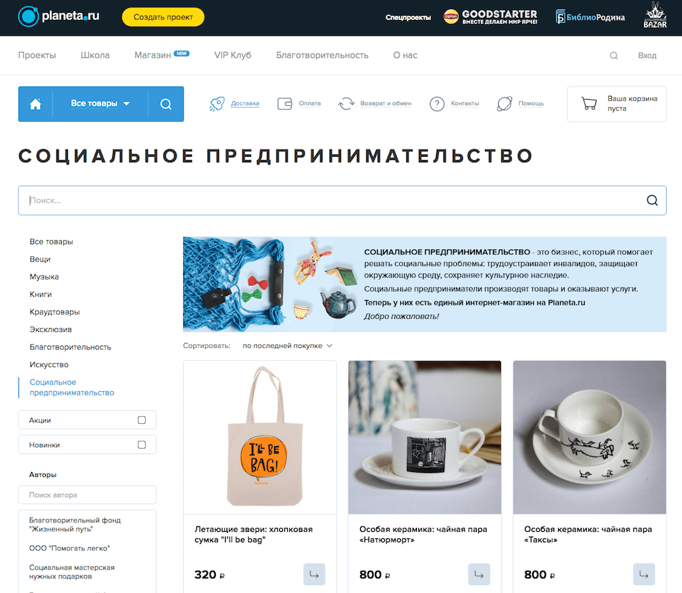
Task: Click the return and exchange arrows icon
Action: click(x=346, y=103)
